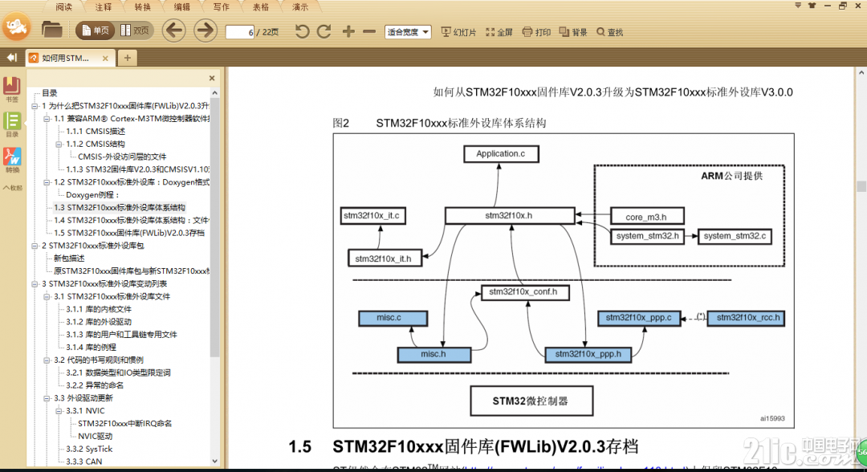This screenshot has width=867, height=472.
Task: Collapse chapter 1 tree node
Action: tap(35, 106)
